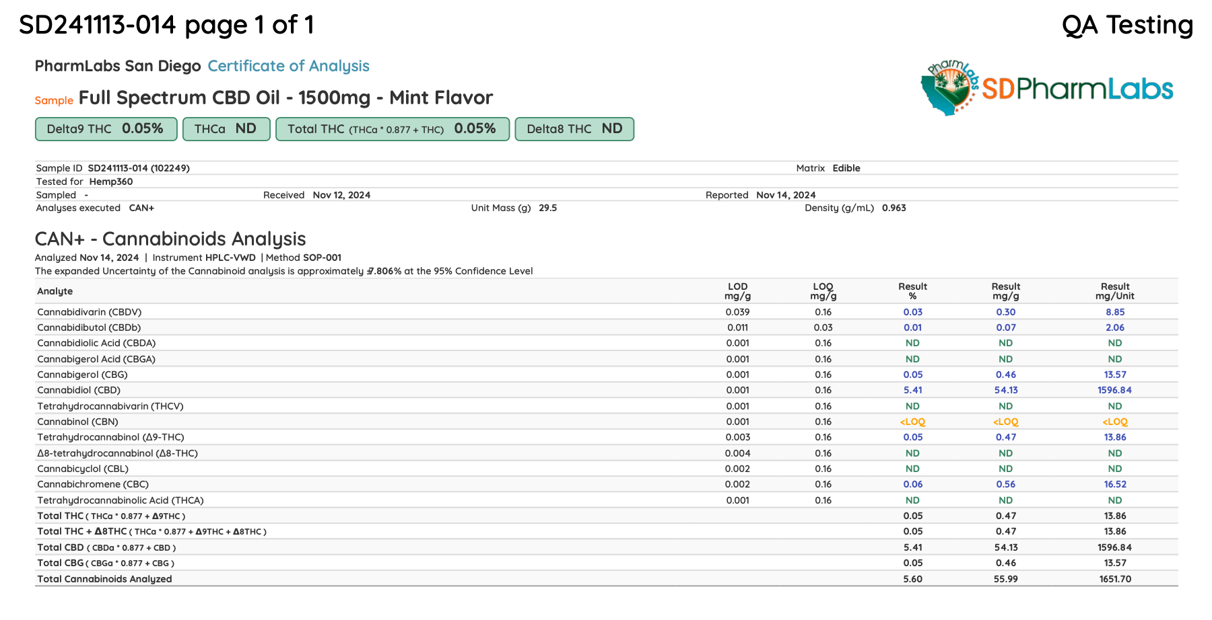Select the Cannabidibutol (CBDb) row label
1212x620 pixels.
pyautogui.click(x=89, y=327)
